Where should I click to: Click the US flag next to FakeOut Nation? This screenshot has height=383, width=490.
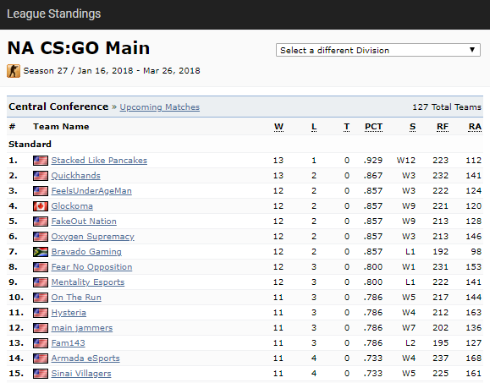tap(41, 222)
